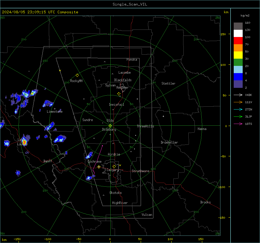Viewport: 260px width, 243px height.
Task: Click the white 04DK arrow in legend
Action: pos(238,95)
